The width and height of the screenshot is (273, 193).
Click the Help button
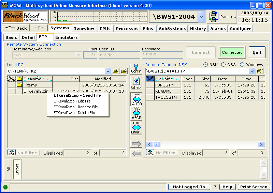227,187
